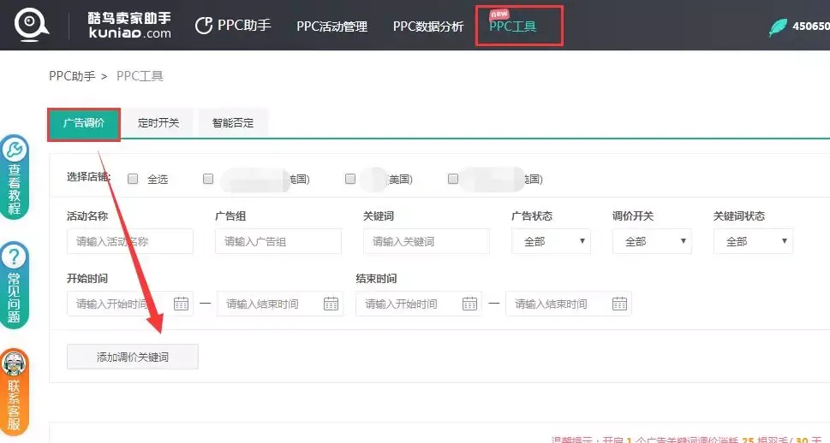Check the third store checkbox
The height and width of the screenshot is (443, 830).
(452, 179)
